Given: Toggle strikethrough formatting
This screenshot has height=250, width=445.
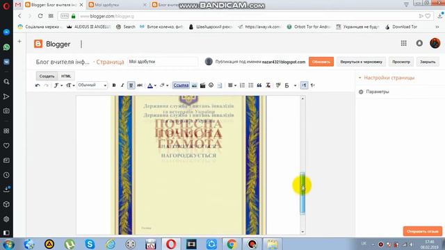Looking at the screenshot, I should pos(140,85).
